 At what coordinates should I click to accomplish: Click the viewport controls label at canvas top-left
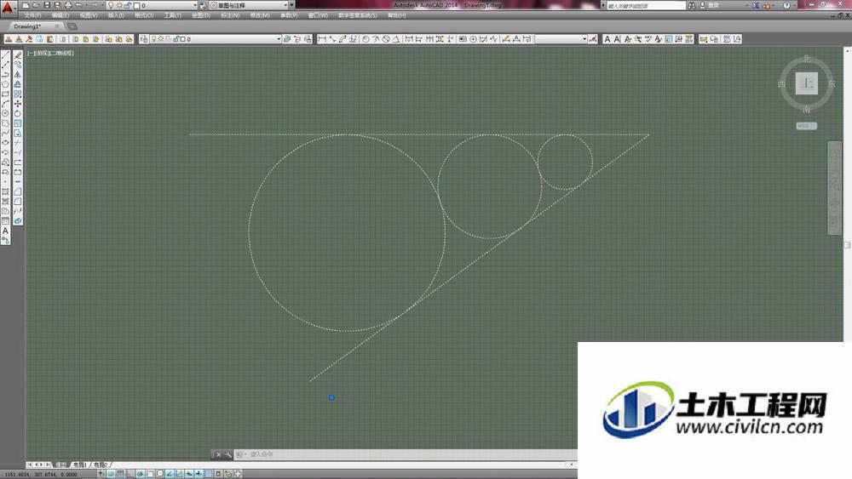[50, 53]
